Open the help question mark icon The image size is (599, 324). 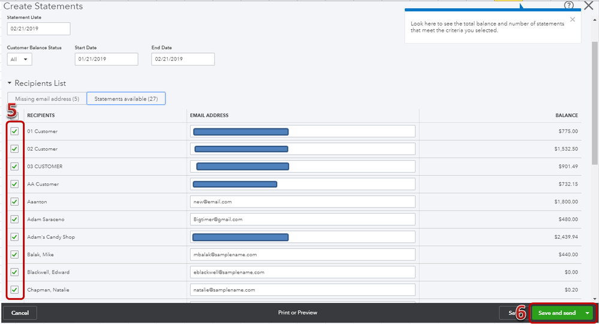coord(568,5)
